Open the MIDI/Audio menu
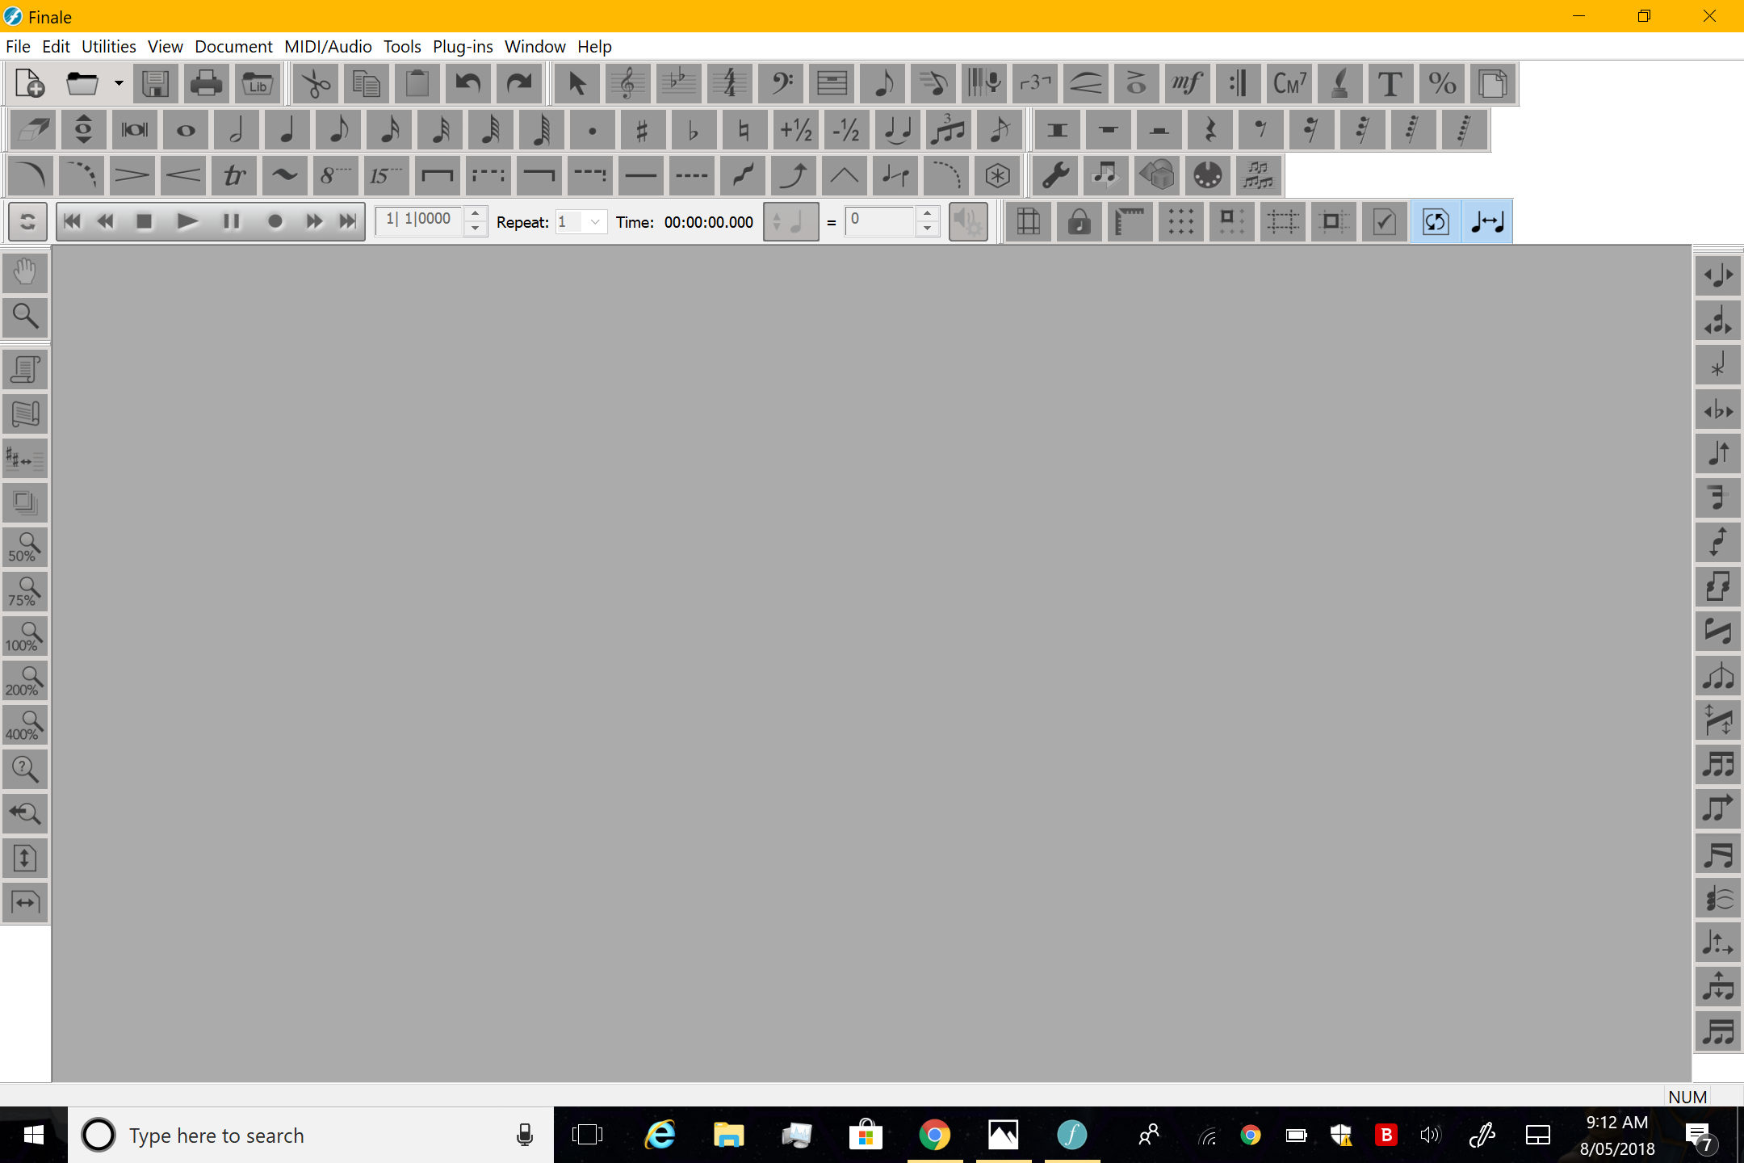This screenshot has height=1163, width=1744. coord(327,46)
